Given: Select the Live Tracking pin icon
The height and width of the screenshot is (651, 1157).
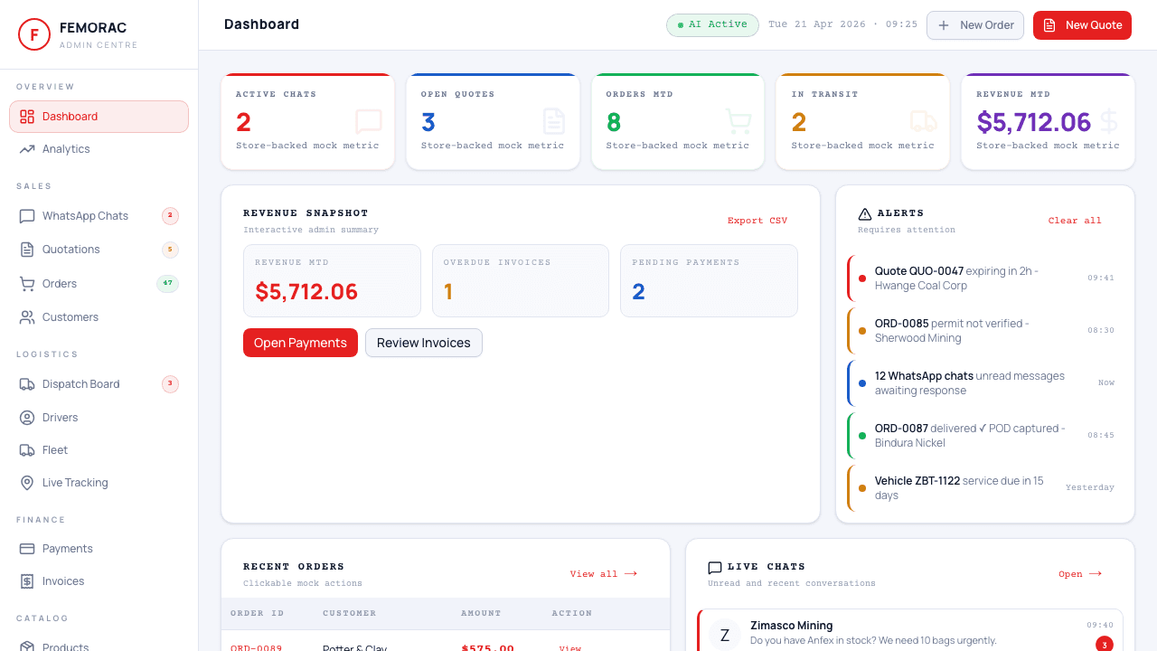Looking at the screenshot, I should [x=27, y=482].
